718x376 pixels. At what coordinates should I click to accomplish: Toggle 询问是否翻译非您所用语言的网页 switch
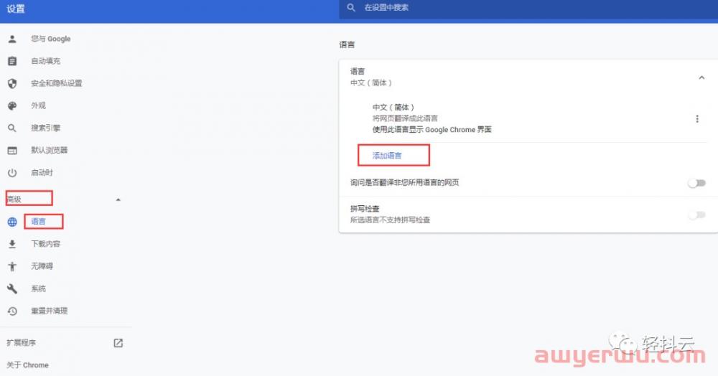(x=696, y=183)
